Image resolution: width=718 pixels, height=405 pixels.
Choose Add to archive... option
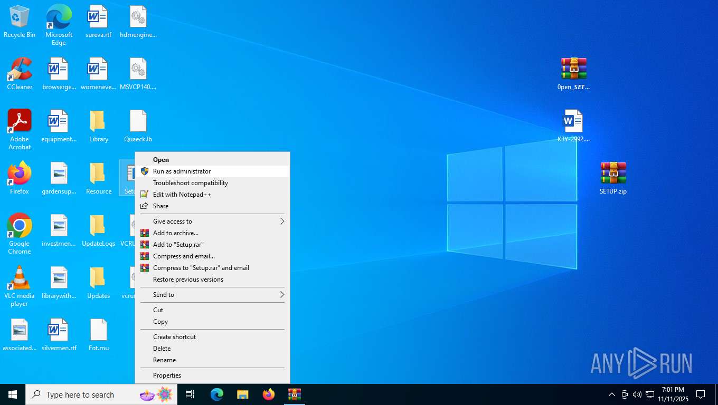point(212,233)
